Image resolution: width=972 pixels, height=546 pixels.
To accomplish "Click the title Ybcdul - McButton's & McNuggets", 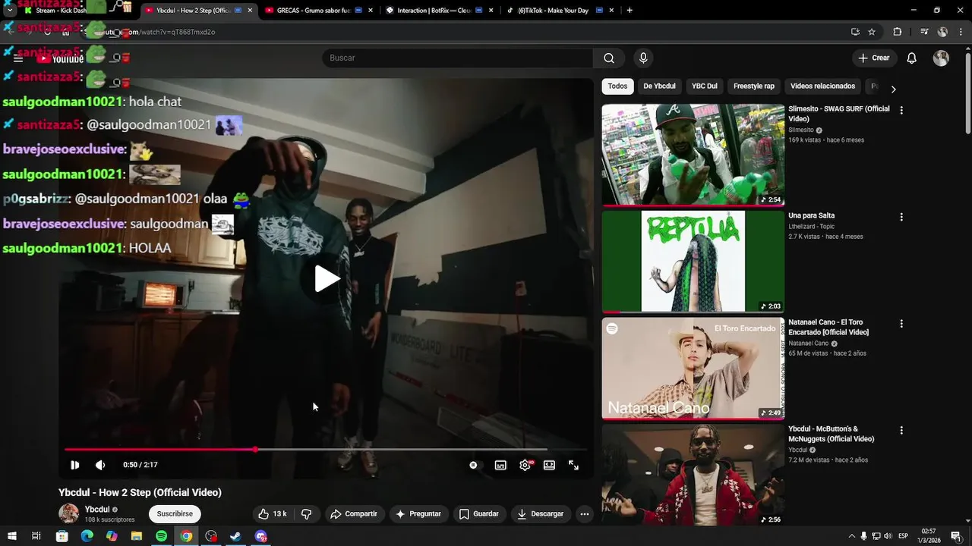I will (x=832, y=434).
